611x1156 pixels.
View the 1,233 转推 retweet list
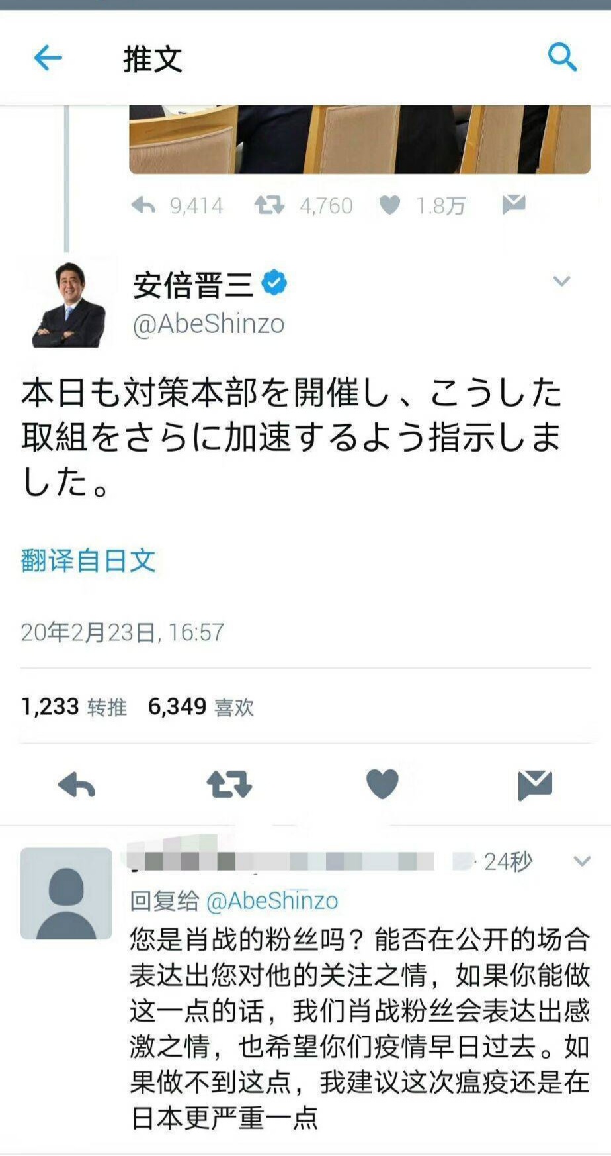coord(73,706)
